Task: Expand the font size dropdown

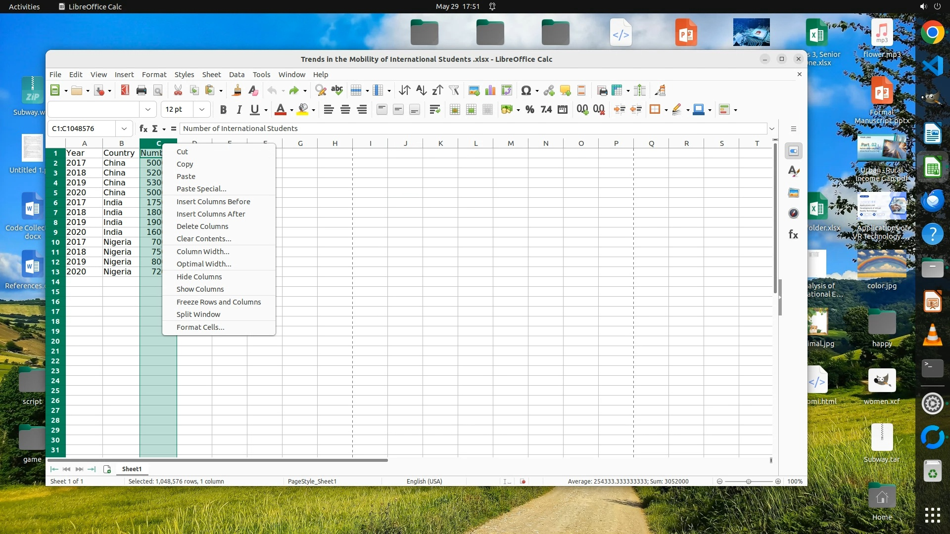Action: coord(202,110)
